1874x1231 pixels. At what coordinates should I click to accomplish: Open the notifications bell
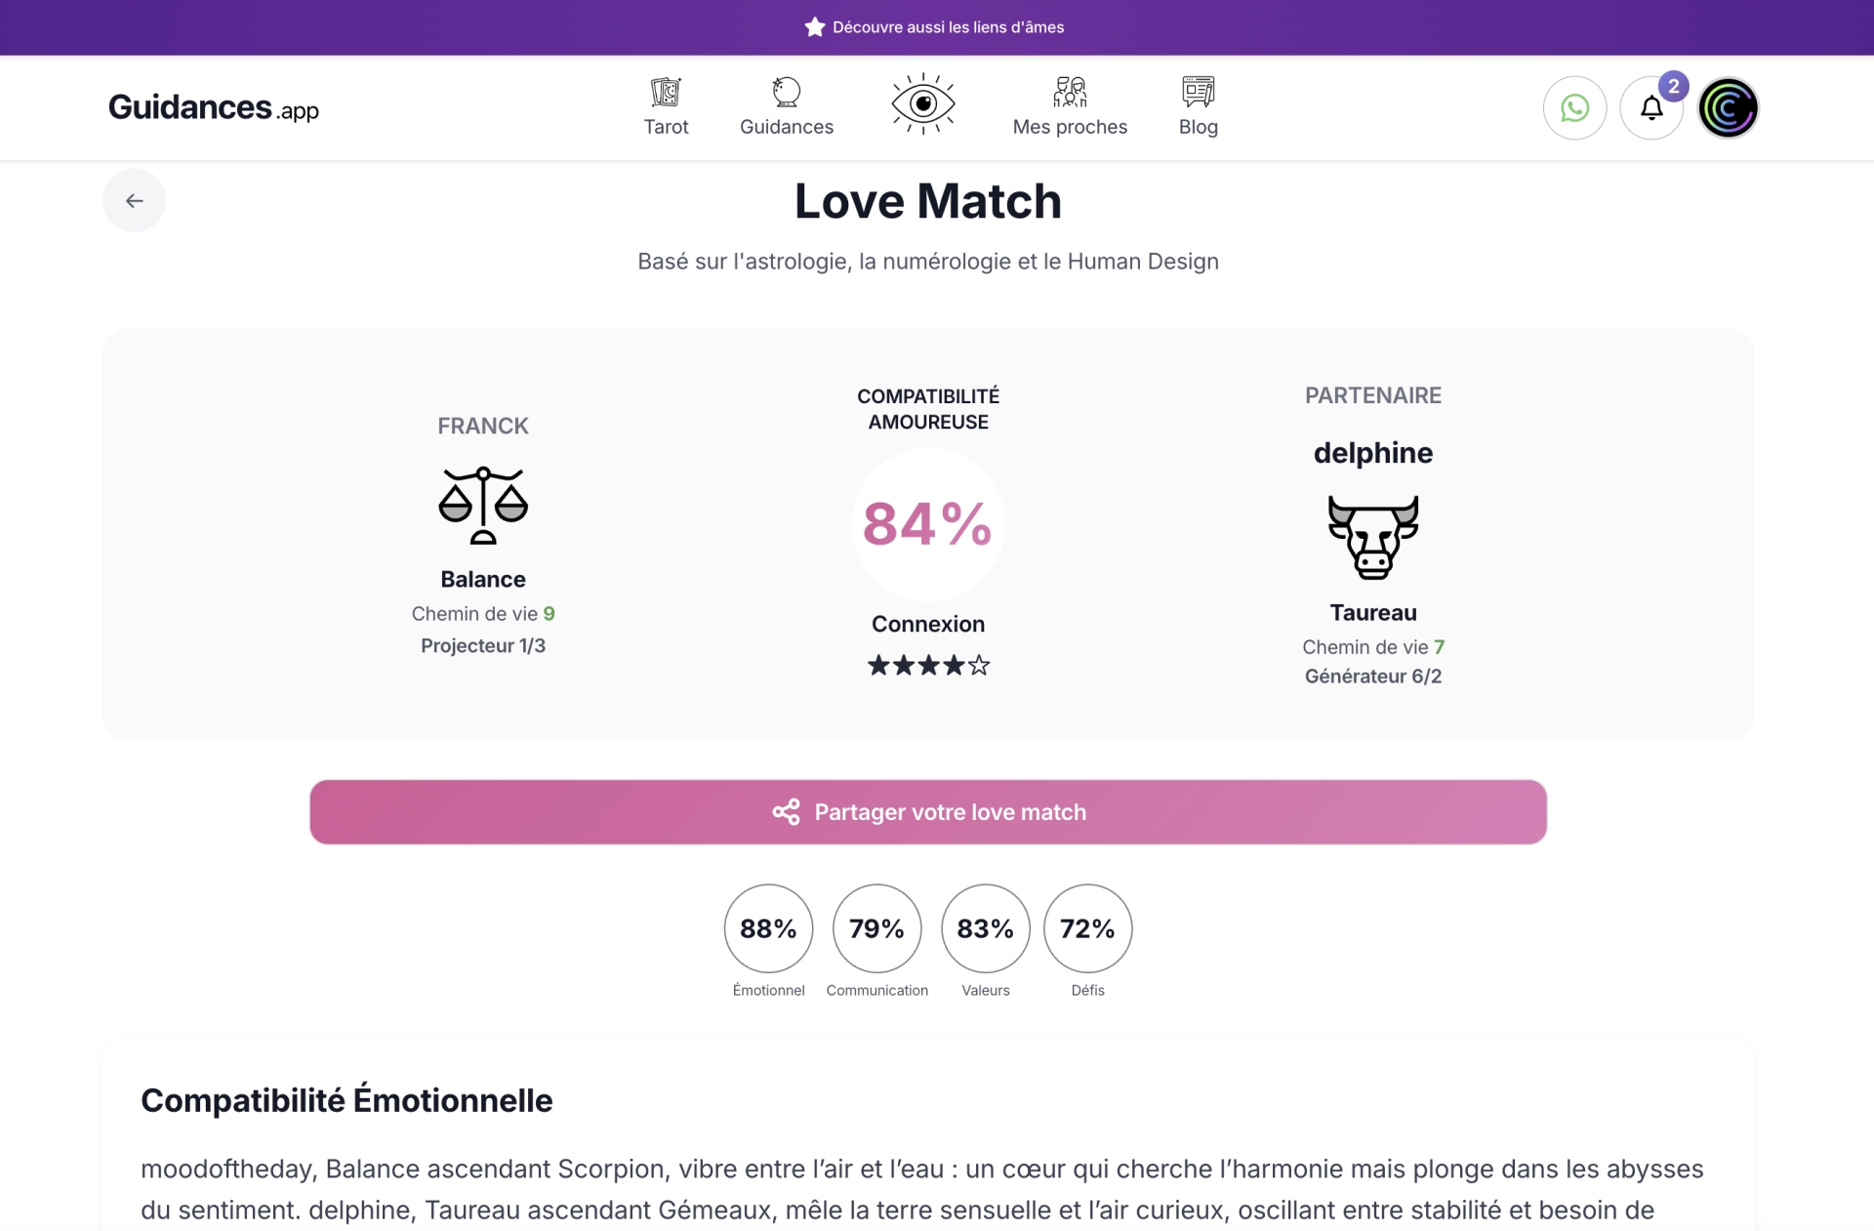(x=1650, y=108)
